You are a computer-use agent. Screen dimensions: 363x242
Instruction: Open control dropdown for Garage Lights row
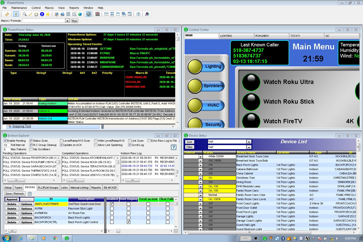[x=200, y=217]
